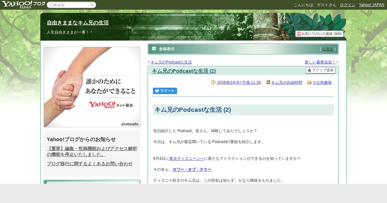
Task: Click the arrow icon beside 全体表示
Action: tap(154, 49)
